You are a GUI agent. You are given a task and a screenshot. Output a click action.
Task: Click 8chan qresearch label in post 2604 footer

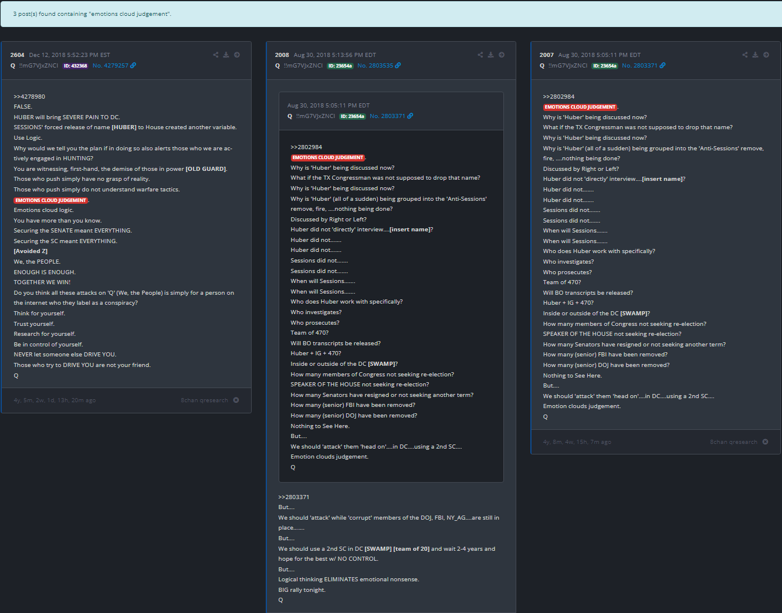(x=204, y=400)
